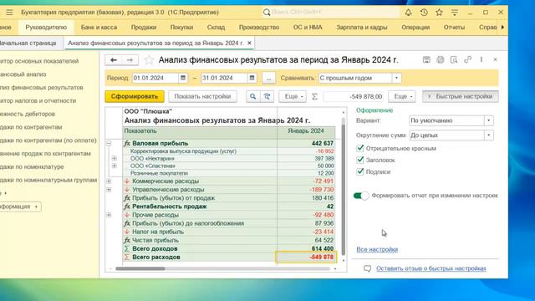Collapse Валовая прибыль group
Screen dimensions: 535x301
pos(109,143)
